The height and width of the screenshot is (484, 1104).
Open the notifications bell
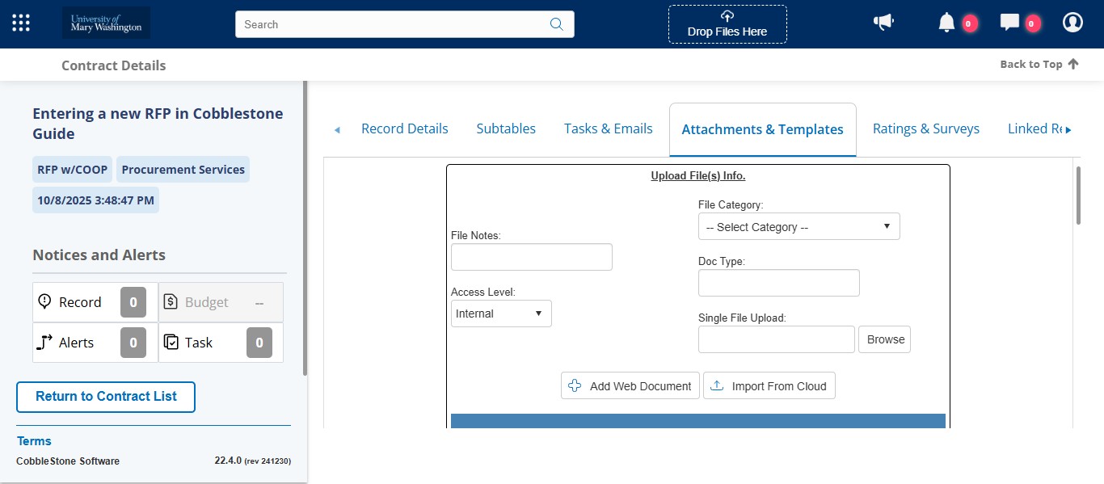pyautogui.click(x=946, y=23)
